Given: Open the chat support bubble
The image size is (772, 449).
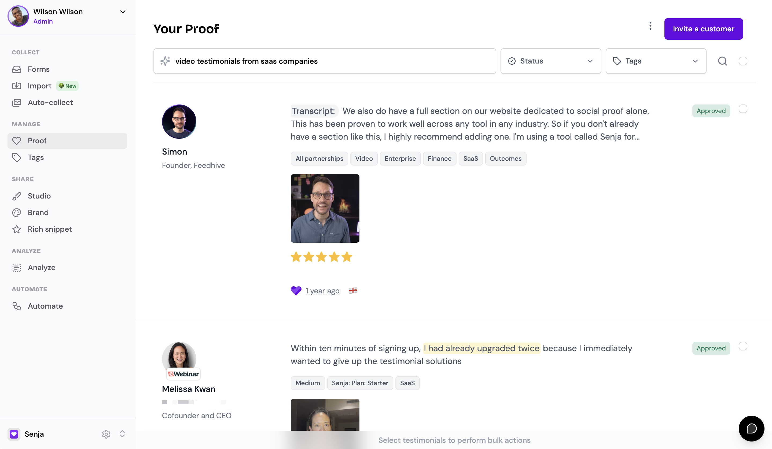Looking at the screenshot, I should (x=751, y=428).
